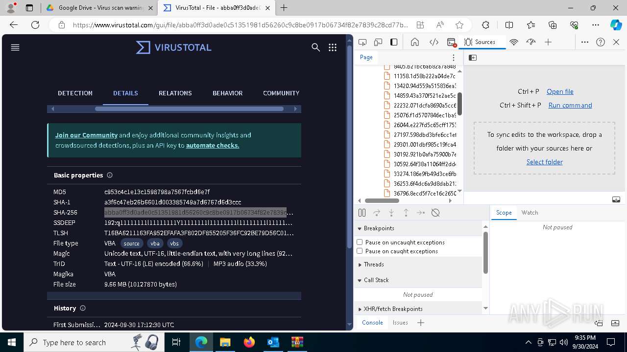The image size is (627, 352).
Task: Enable Pause on uncaught exceptions
Action: (360, 242)
